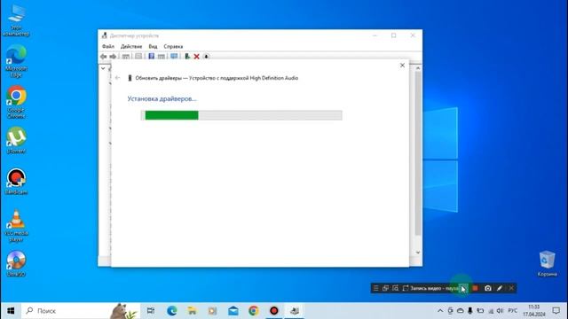Open the Файл menu
The width and height of the screenshot is (568, 319).
(x=108, y=46)
